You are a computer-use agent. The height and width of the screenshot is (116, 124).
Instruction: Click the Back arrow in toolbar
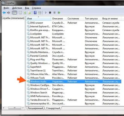click(4, 13)
